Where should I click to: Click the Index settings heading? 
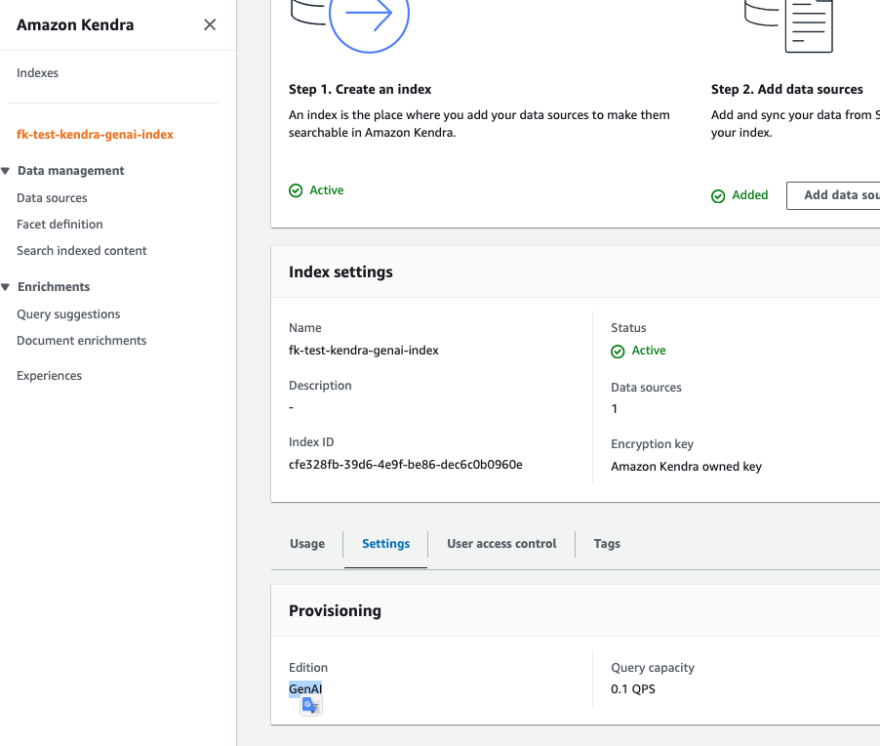coord(340,271)
